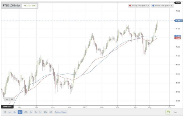Zoom out with the minus button

click(7, 99)
